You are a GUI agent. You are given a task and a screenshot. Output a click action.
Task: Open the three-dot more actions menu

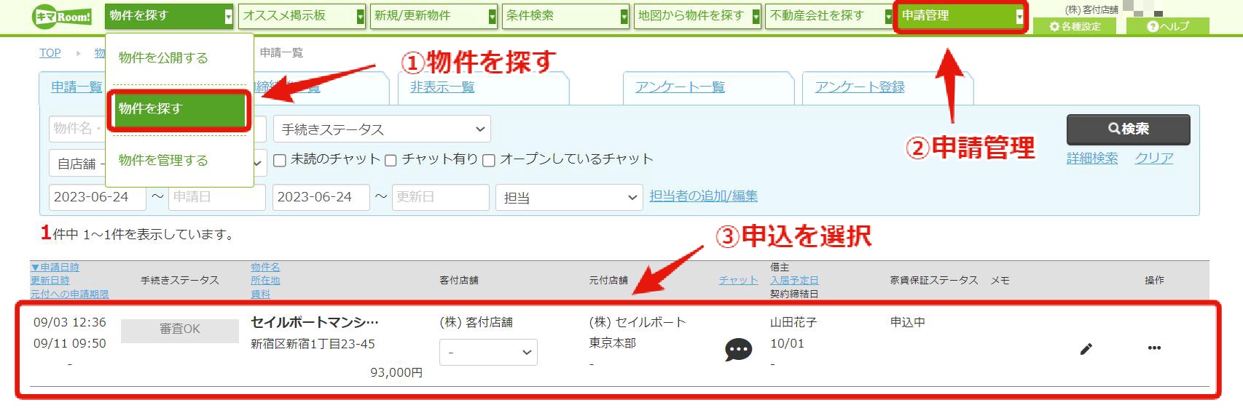coord(1154,348)
